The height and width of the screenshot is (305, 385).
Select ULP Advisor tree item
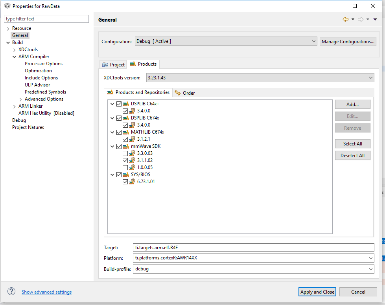click(37, 85)
